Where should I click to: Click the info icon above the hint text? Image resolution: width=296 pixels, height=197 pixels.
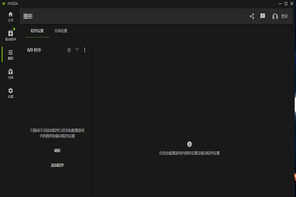(189, 144)
